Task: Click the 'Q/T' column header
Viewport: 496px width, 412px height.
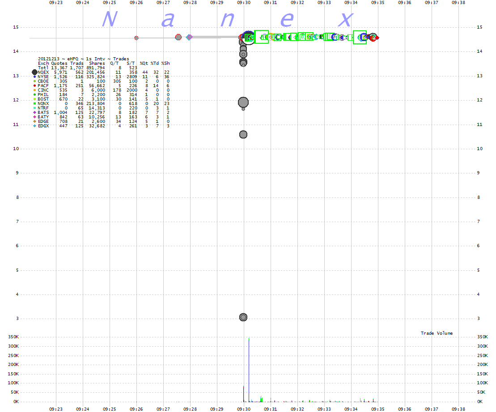Action: (114, 63)
